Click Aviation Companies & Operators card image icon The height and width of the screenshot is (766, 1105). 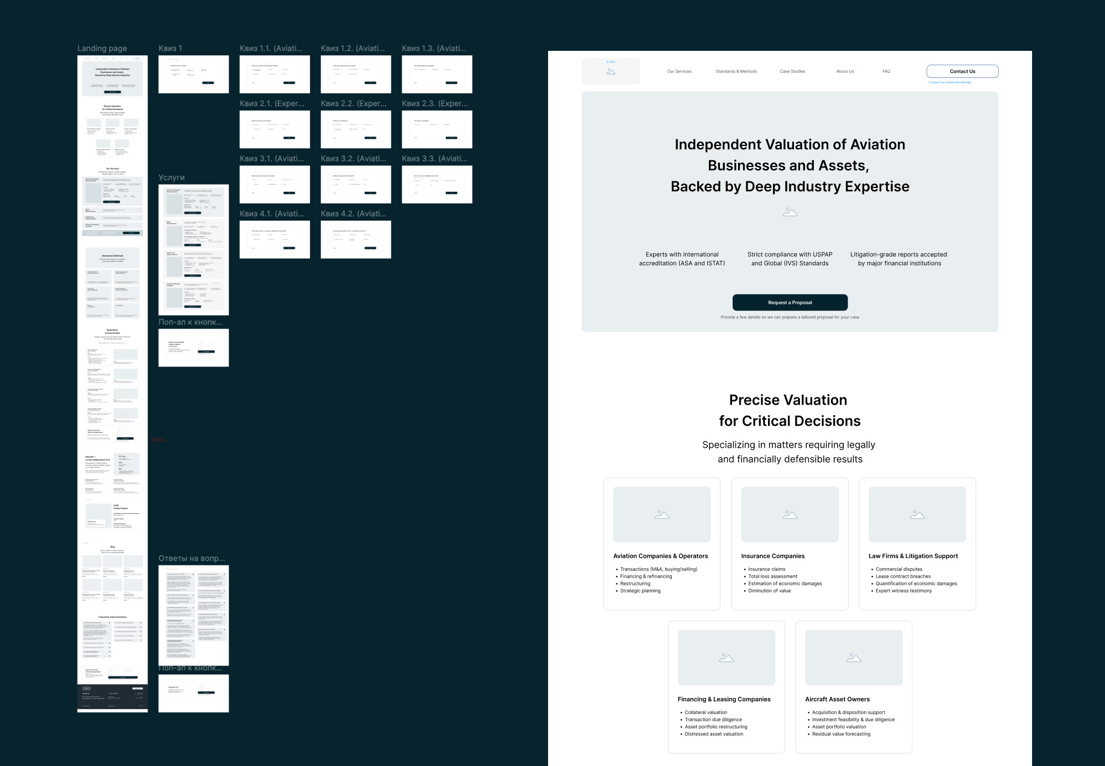(661, 515)
